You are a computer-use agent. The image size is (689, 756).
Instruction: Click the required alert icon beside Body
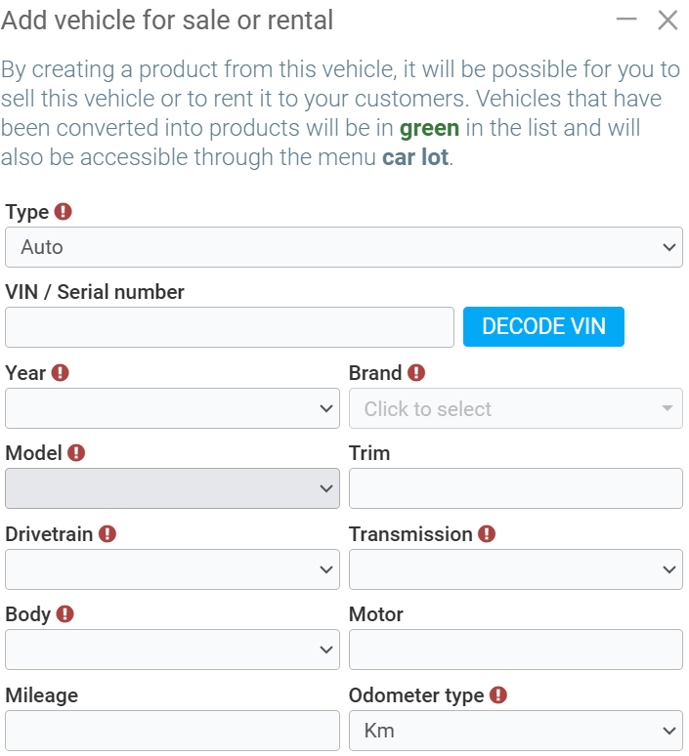65,614
